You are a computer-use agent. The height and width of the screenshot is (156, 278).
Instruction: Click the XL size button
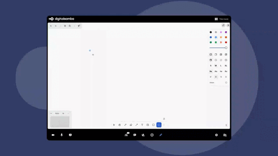point(226,66)
